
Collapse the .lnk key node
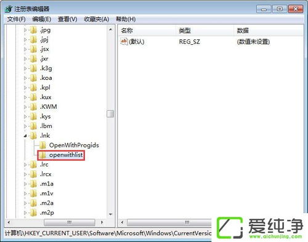(25, 136)
